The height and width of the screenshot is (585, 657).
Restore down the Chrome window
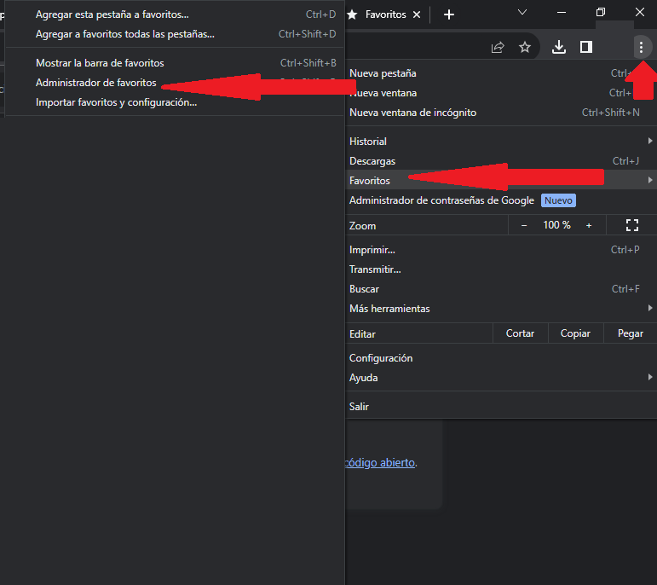pos(601,12)
